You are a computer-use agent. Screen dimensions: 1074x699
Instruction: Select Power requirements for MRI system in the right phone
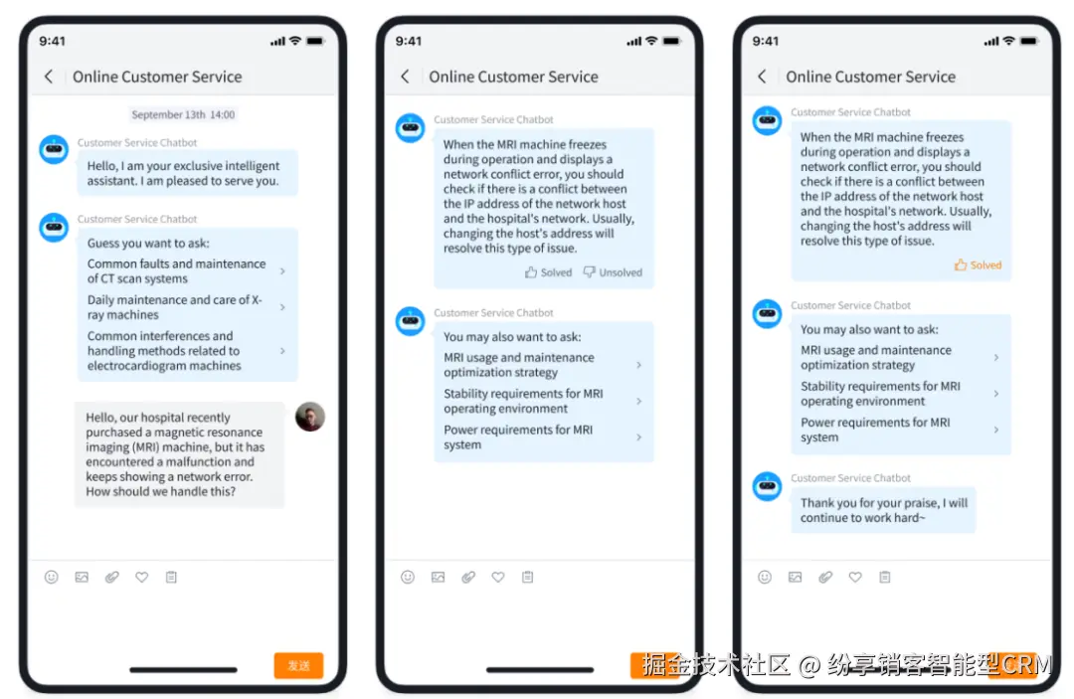coord(900,430)
